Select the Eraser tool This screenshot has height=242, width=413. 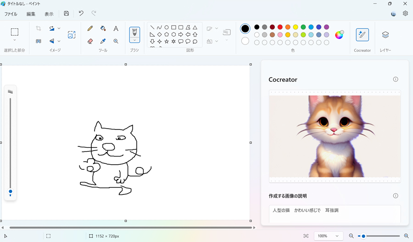tap(90, 41)
